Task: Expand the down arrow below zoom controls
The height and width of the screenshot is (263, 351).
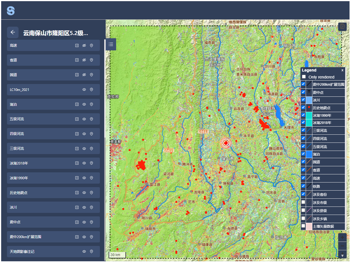Action: 343,255
